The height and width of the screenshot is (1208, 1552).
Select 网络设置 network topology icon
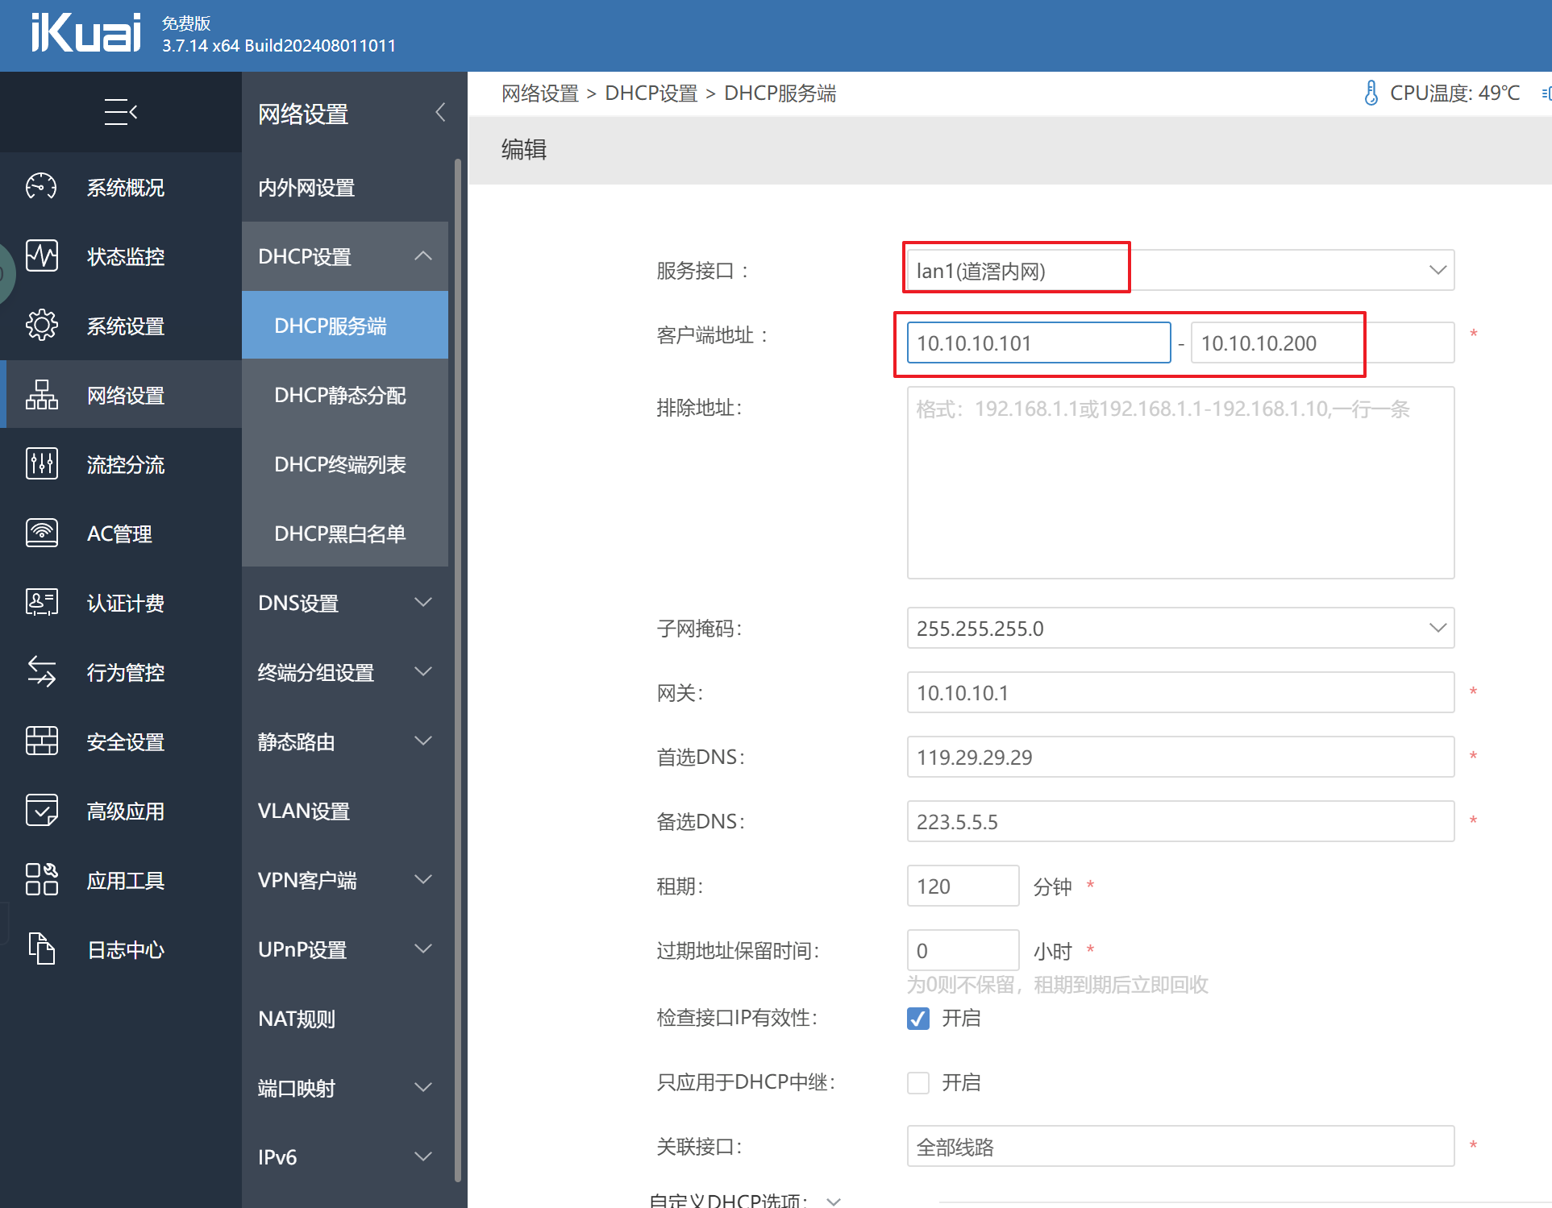coord(41,395)
